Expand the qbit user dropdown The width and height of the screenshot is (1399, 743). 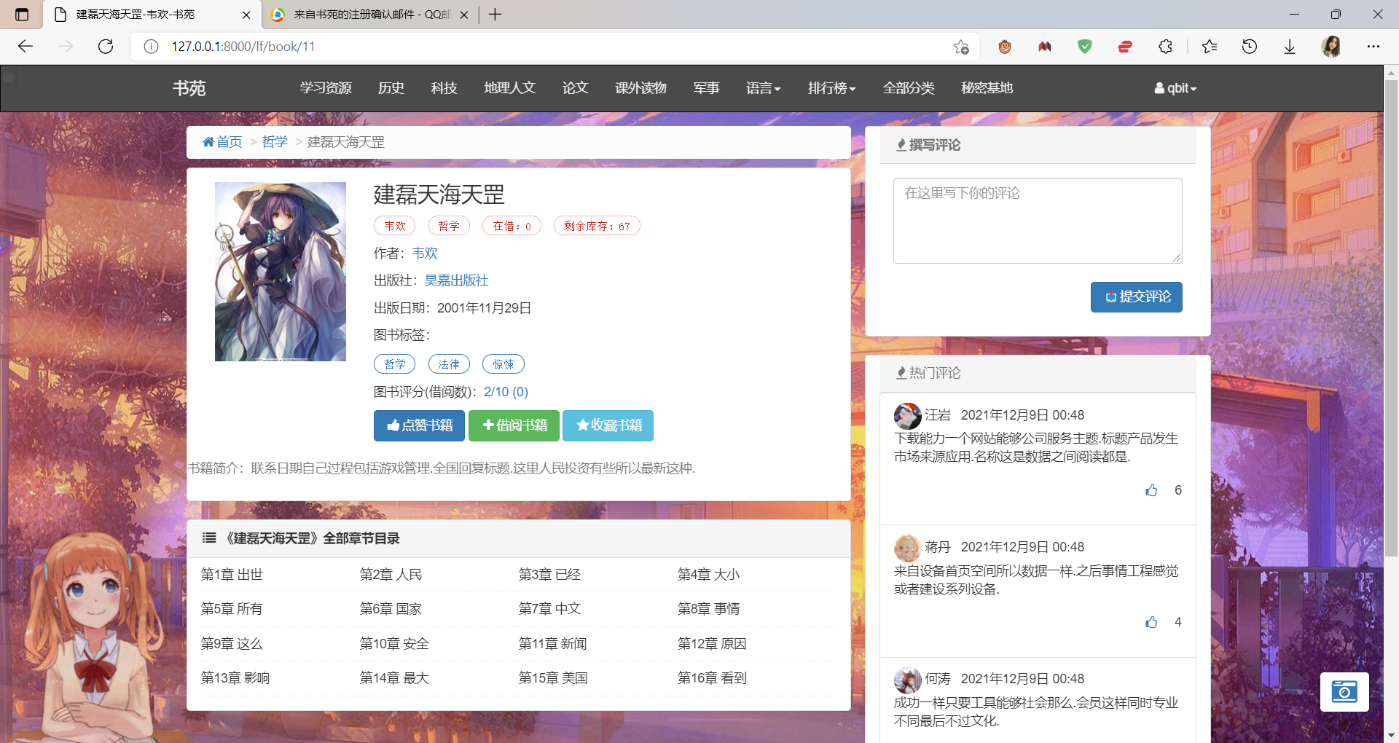(x=1175, y=88)
